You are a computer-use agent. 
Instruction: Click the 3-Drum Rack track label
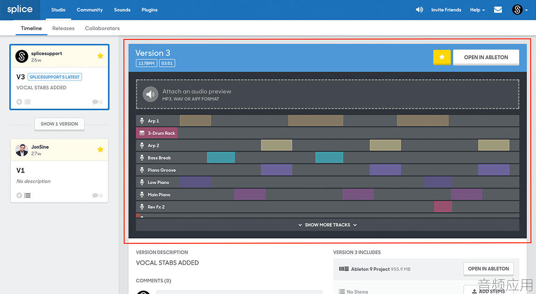(x=161, y=133)
